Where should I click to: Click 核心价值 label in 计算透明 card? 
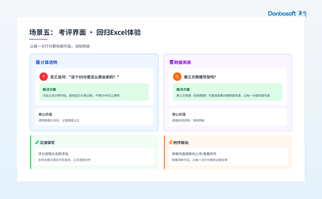coord(45,114)
